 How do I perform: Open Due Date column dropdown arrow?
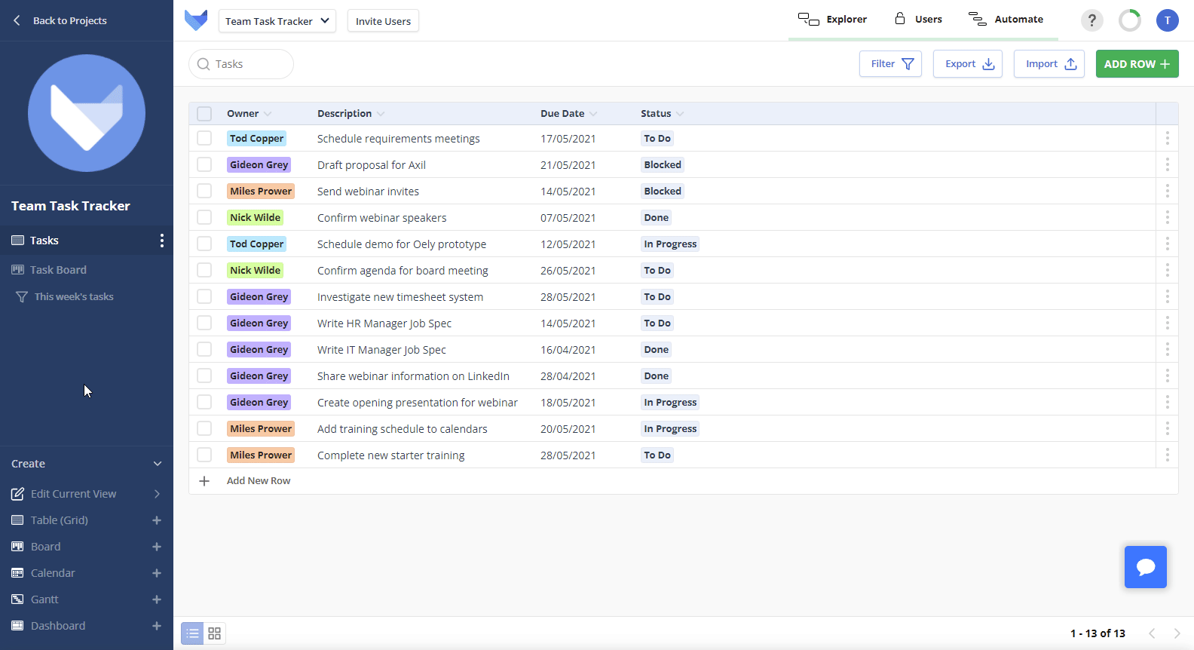coord(593,114)
